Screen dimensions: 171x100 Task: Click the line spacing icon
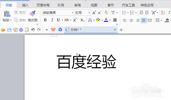click(x=158, y=20)
